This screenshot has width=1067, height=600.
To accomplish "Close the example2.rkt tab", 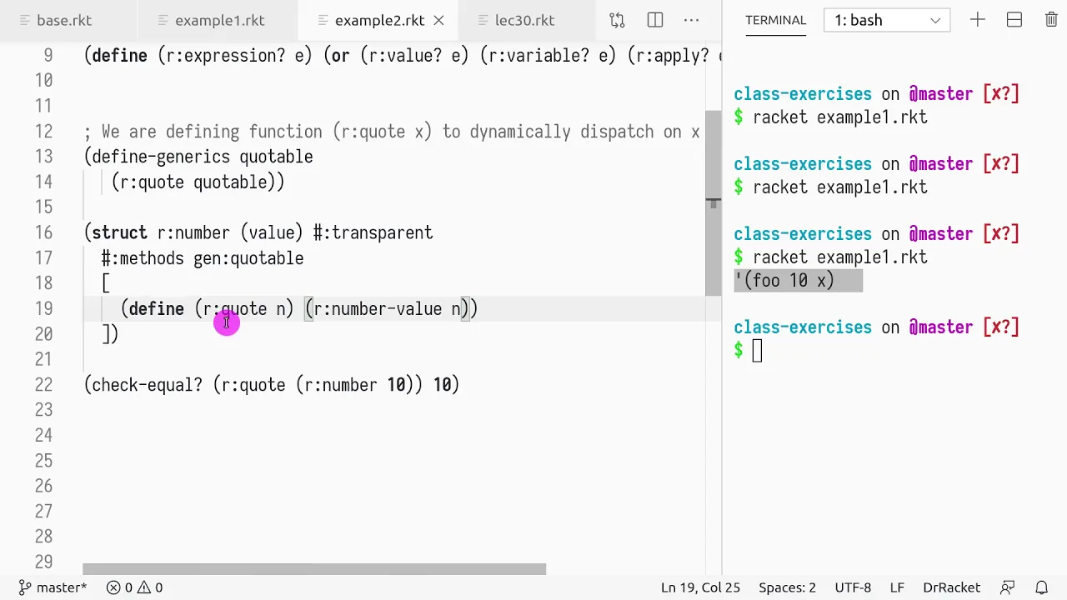I will pyautogui.click(x=439, y=20).
